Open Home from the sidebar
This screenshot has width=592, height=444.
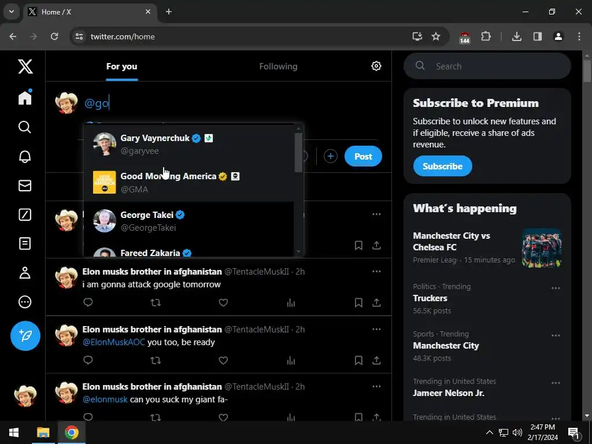(25, 97)
